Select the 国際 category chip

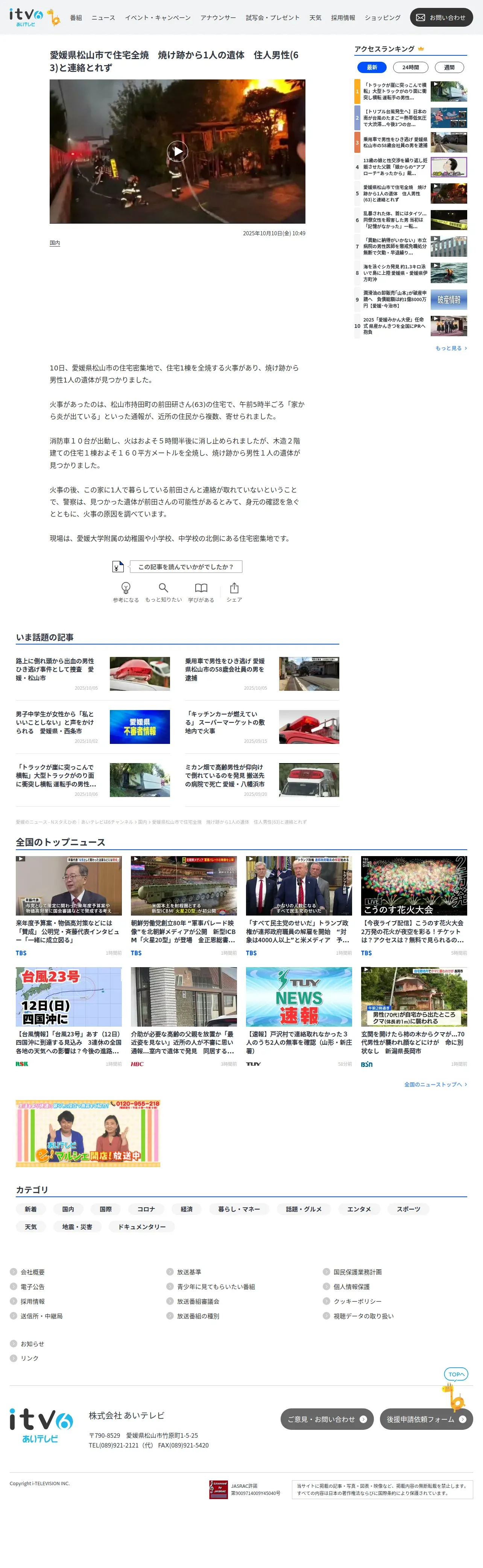pyautogui.click(x=106, y=1209)
